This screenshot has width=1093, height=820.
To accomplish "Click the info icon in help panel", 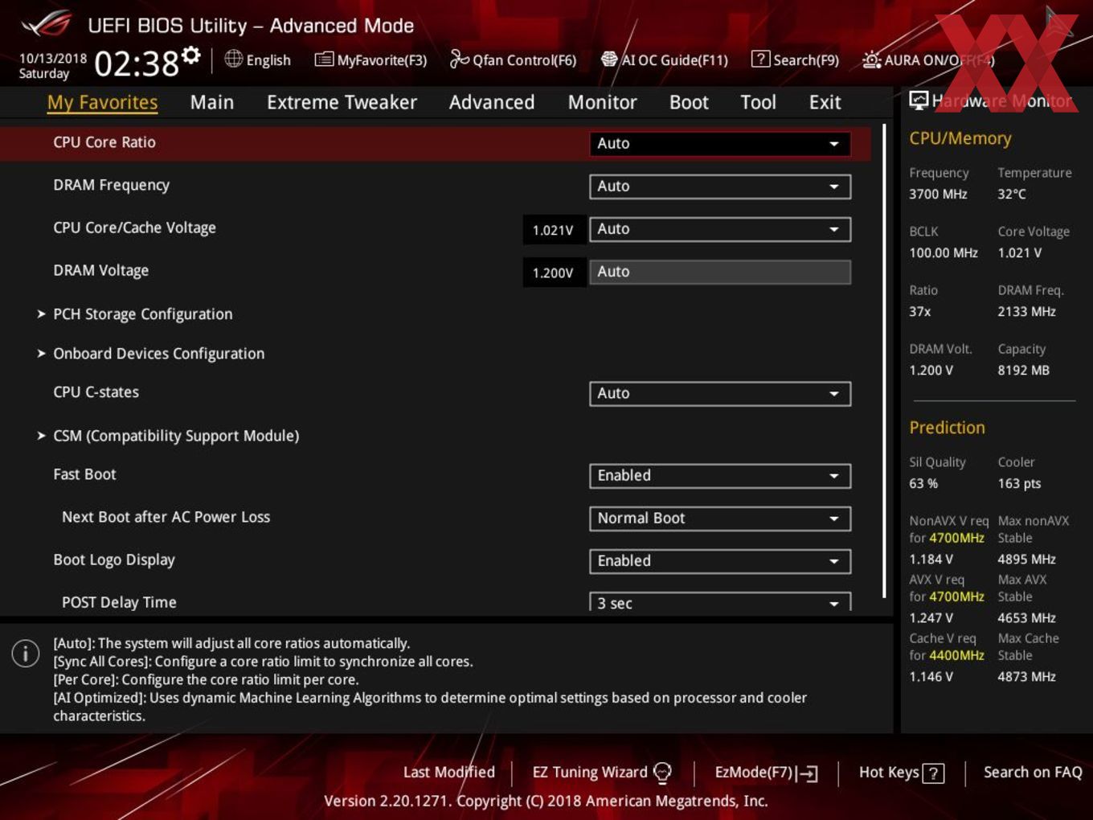I will click(x=26, y=653).
